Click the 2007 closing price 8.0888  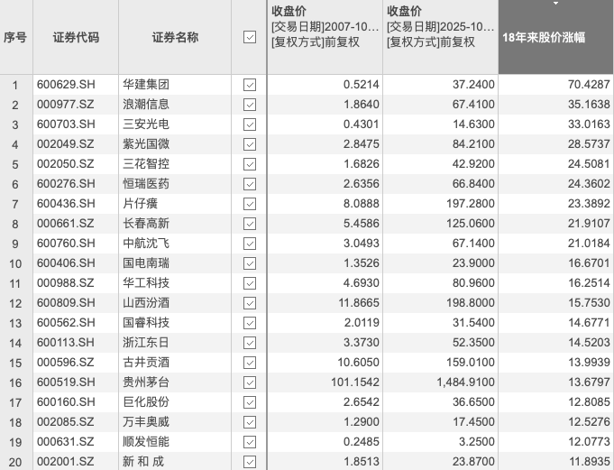361,204
